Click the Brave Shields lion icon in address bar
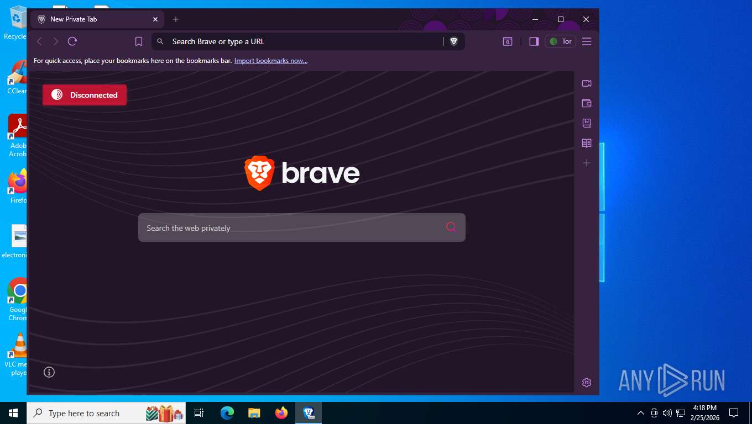The height and width of the screenshot is (424, 752). point(454,41)
